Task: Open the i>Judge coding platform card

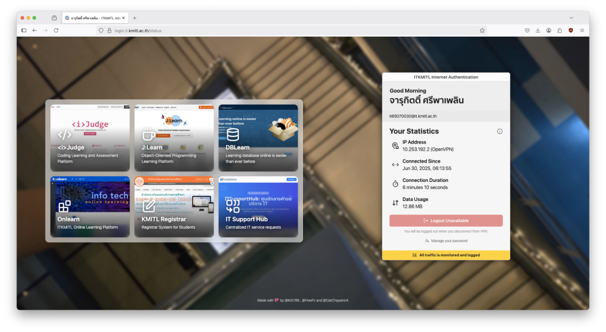Action: coord(90,138)
